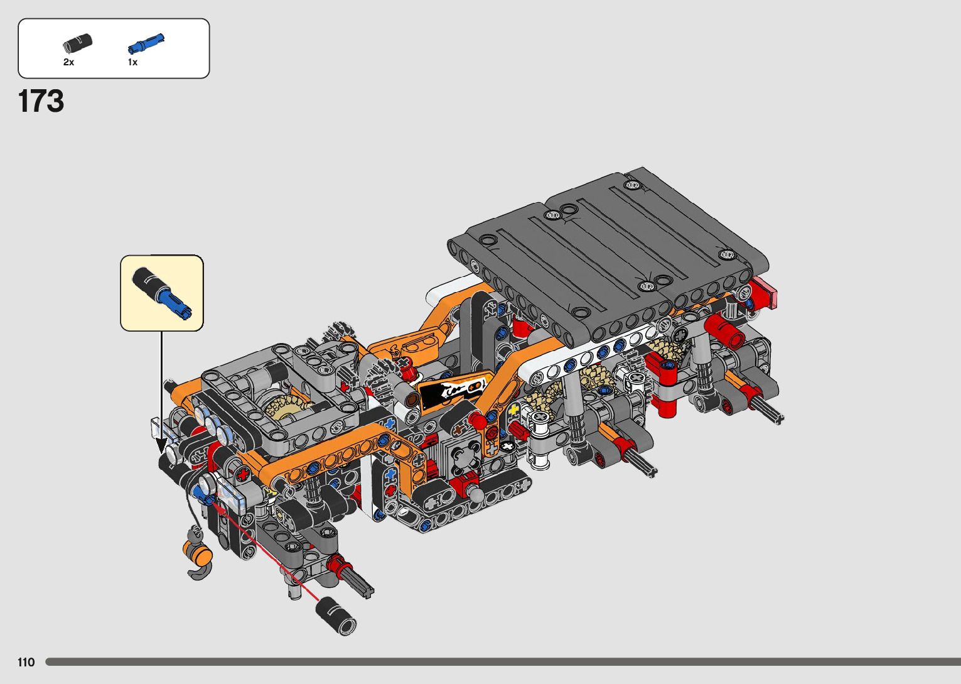
Task: Select the "1x" quantity label
Action: point(132,62)
